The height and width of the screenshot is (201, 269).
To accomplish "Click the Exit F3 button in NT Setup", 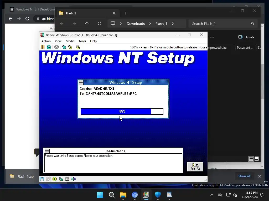I will click(195, 167).
